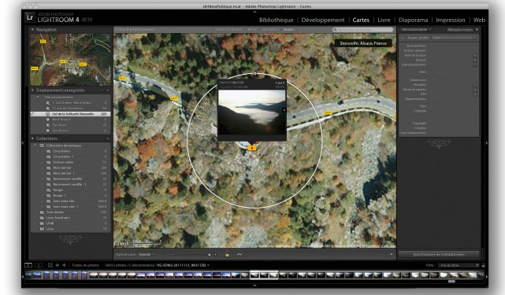Click the orange photo marker pin on map
The image size is (505, 295).
pyautogui.click(x=252, y=148)
